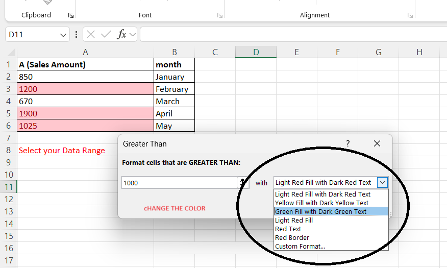
Task: Click the February cell
Action: pos(174,89)
